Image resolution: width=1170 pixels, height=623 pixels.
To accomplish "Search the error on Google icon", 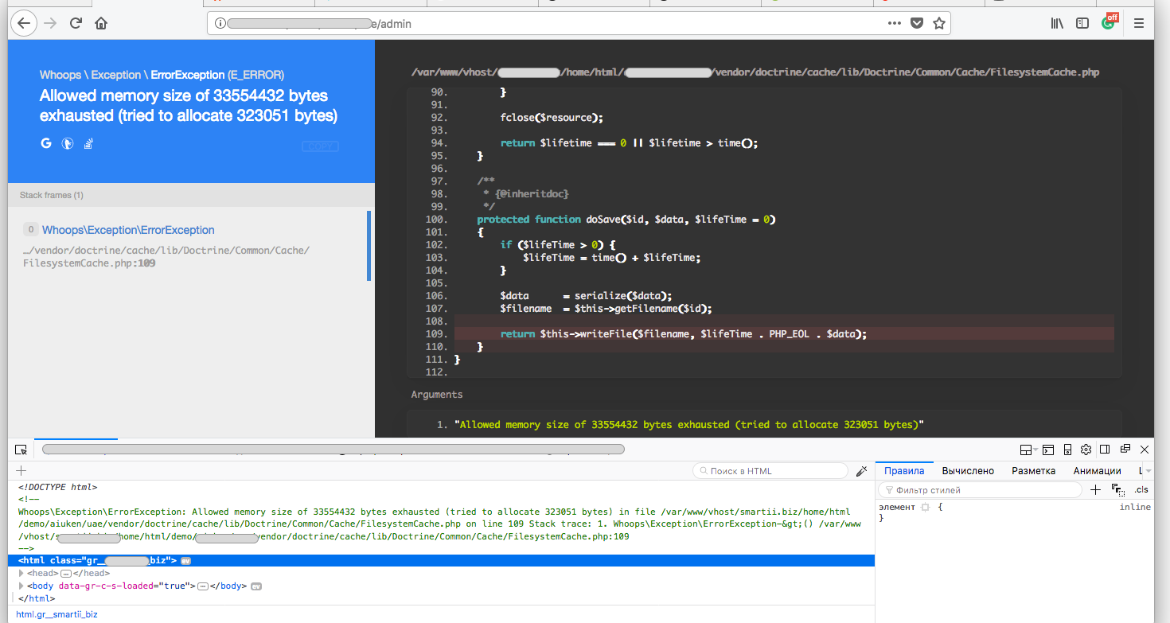I will [x=46, y=143].
